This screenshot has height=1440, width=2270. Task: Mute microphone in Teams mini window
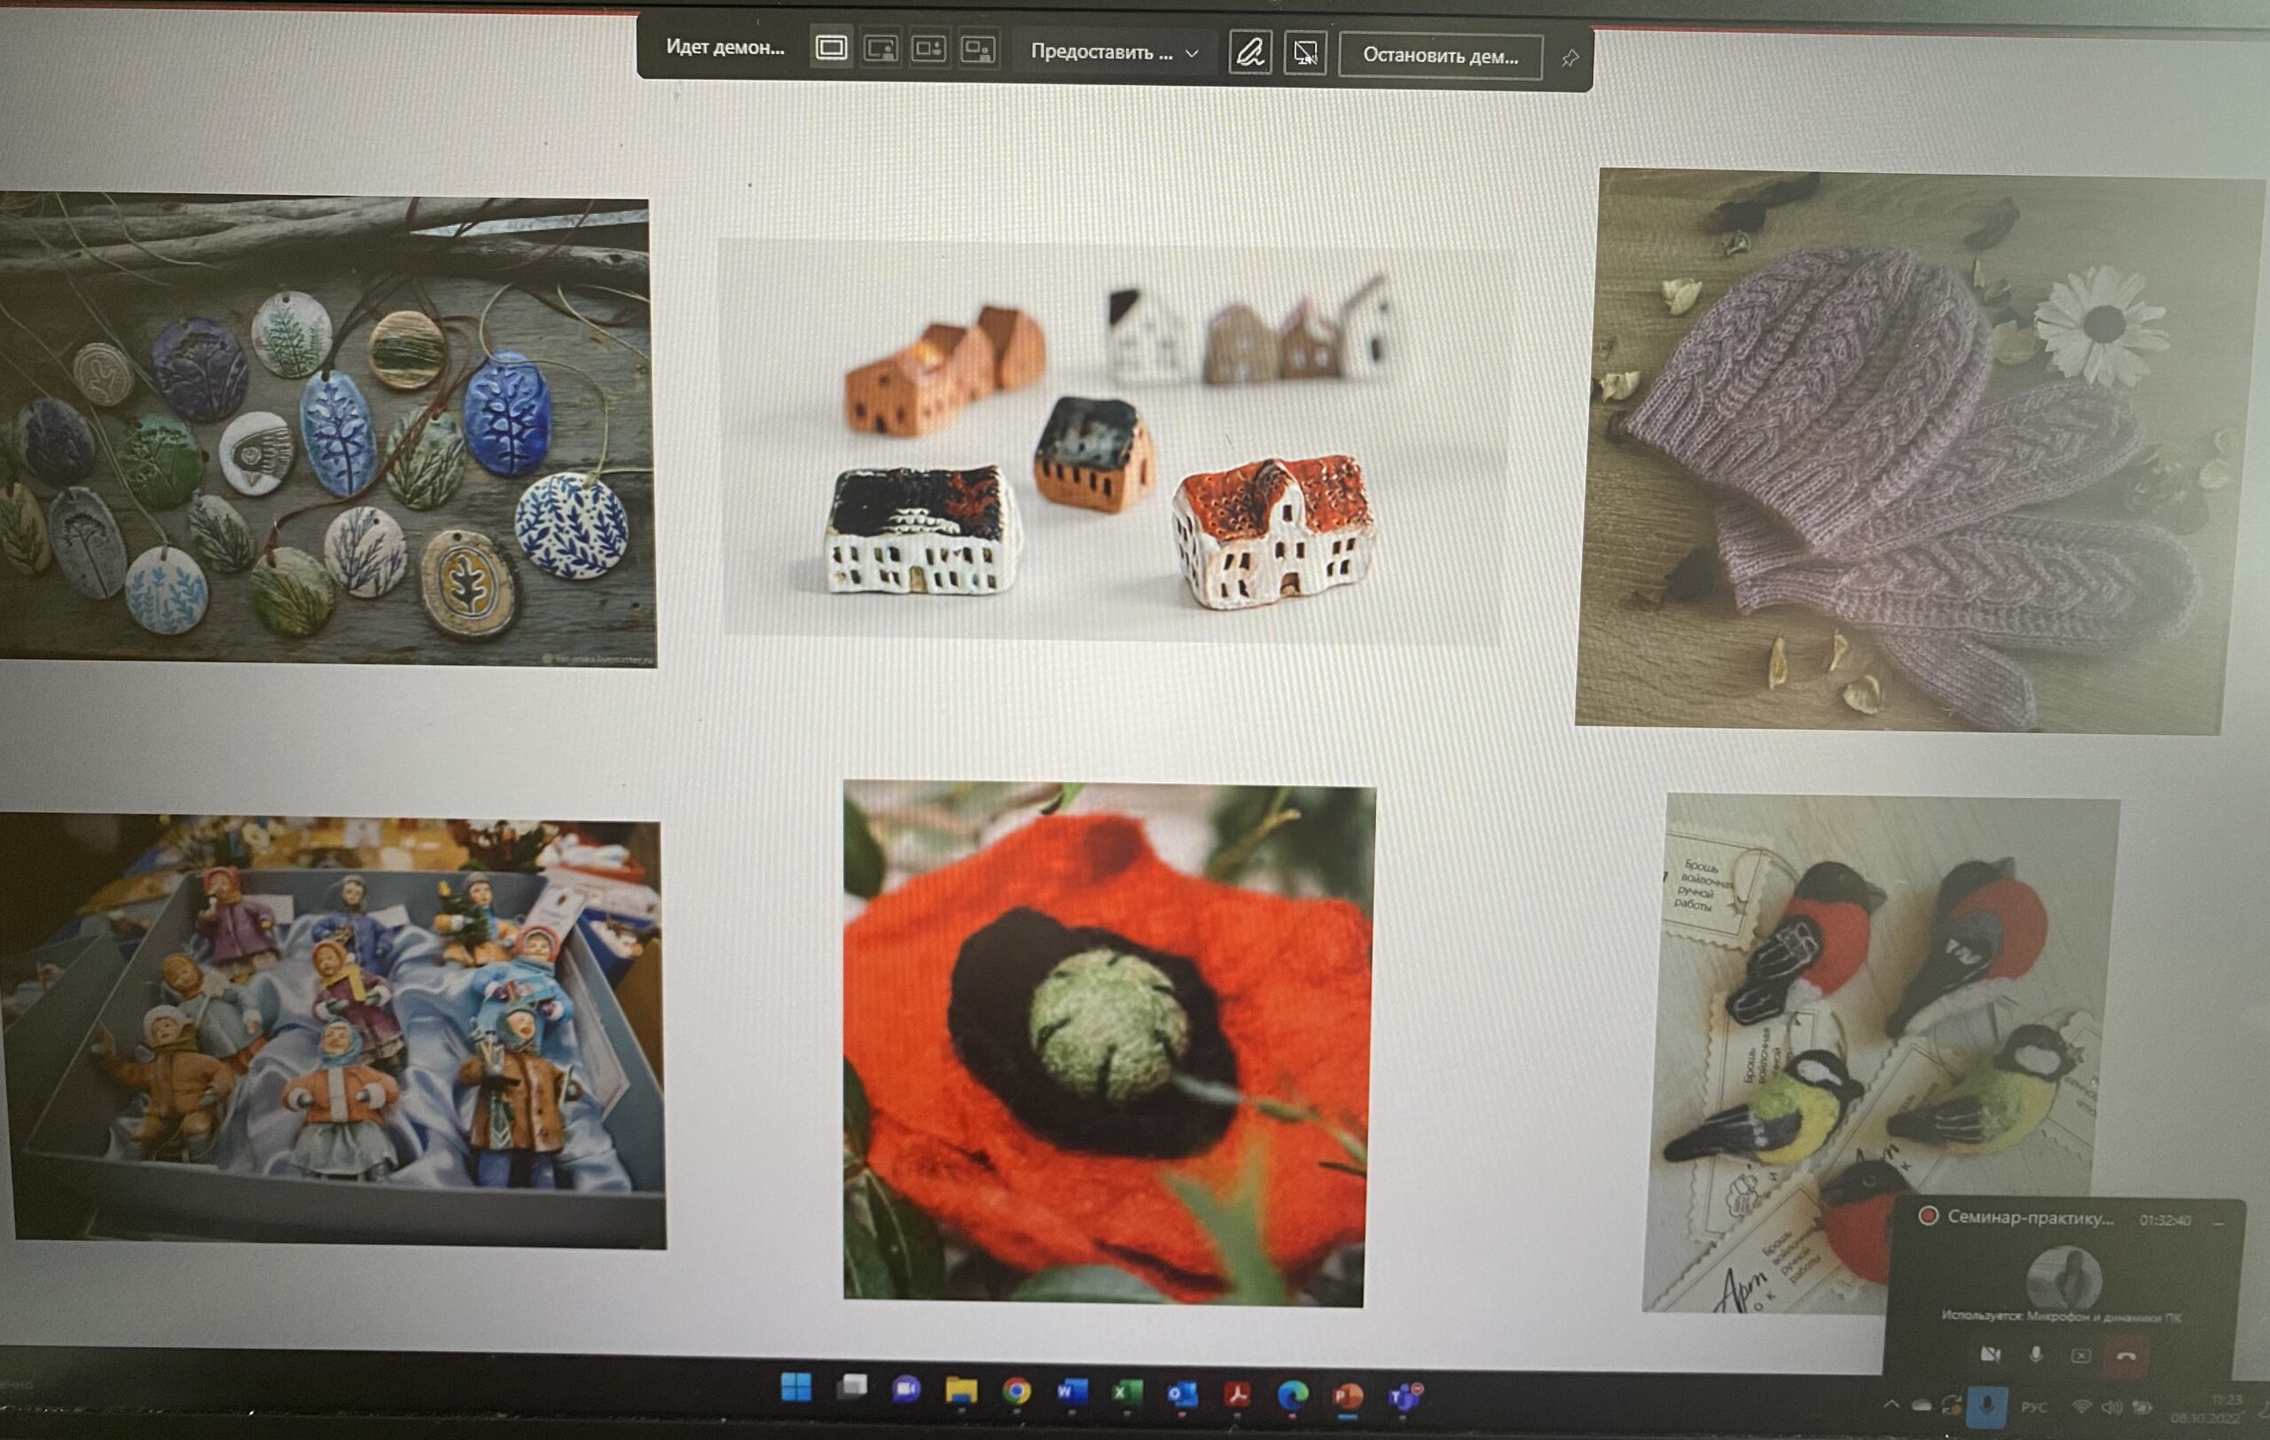click(2035, 1354)
